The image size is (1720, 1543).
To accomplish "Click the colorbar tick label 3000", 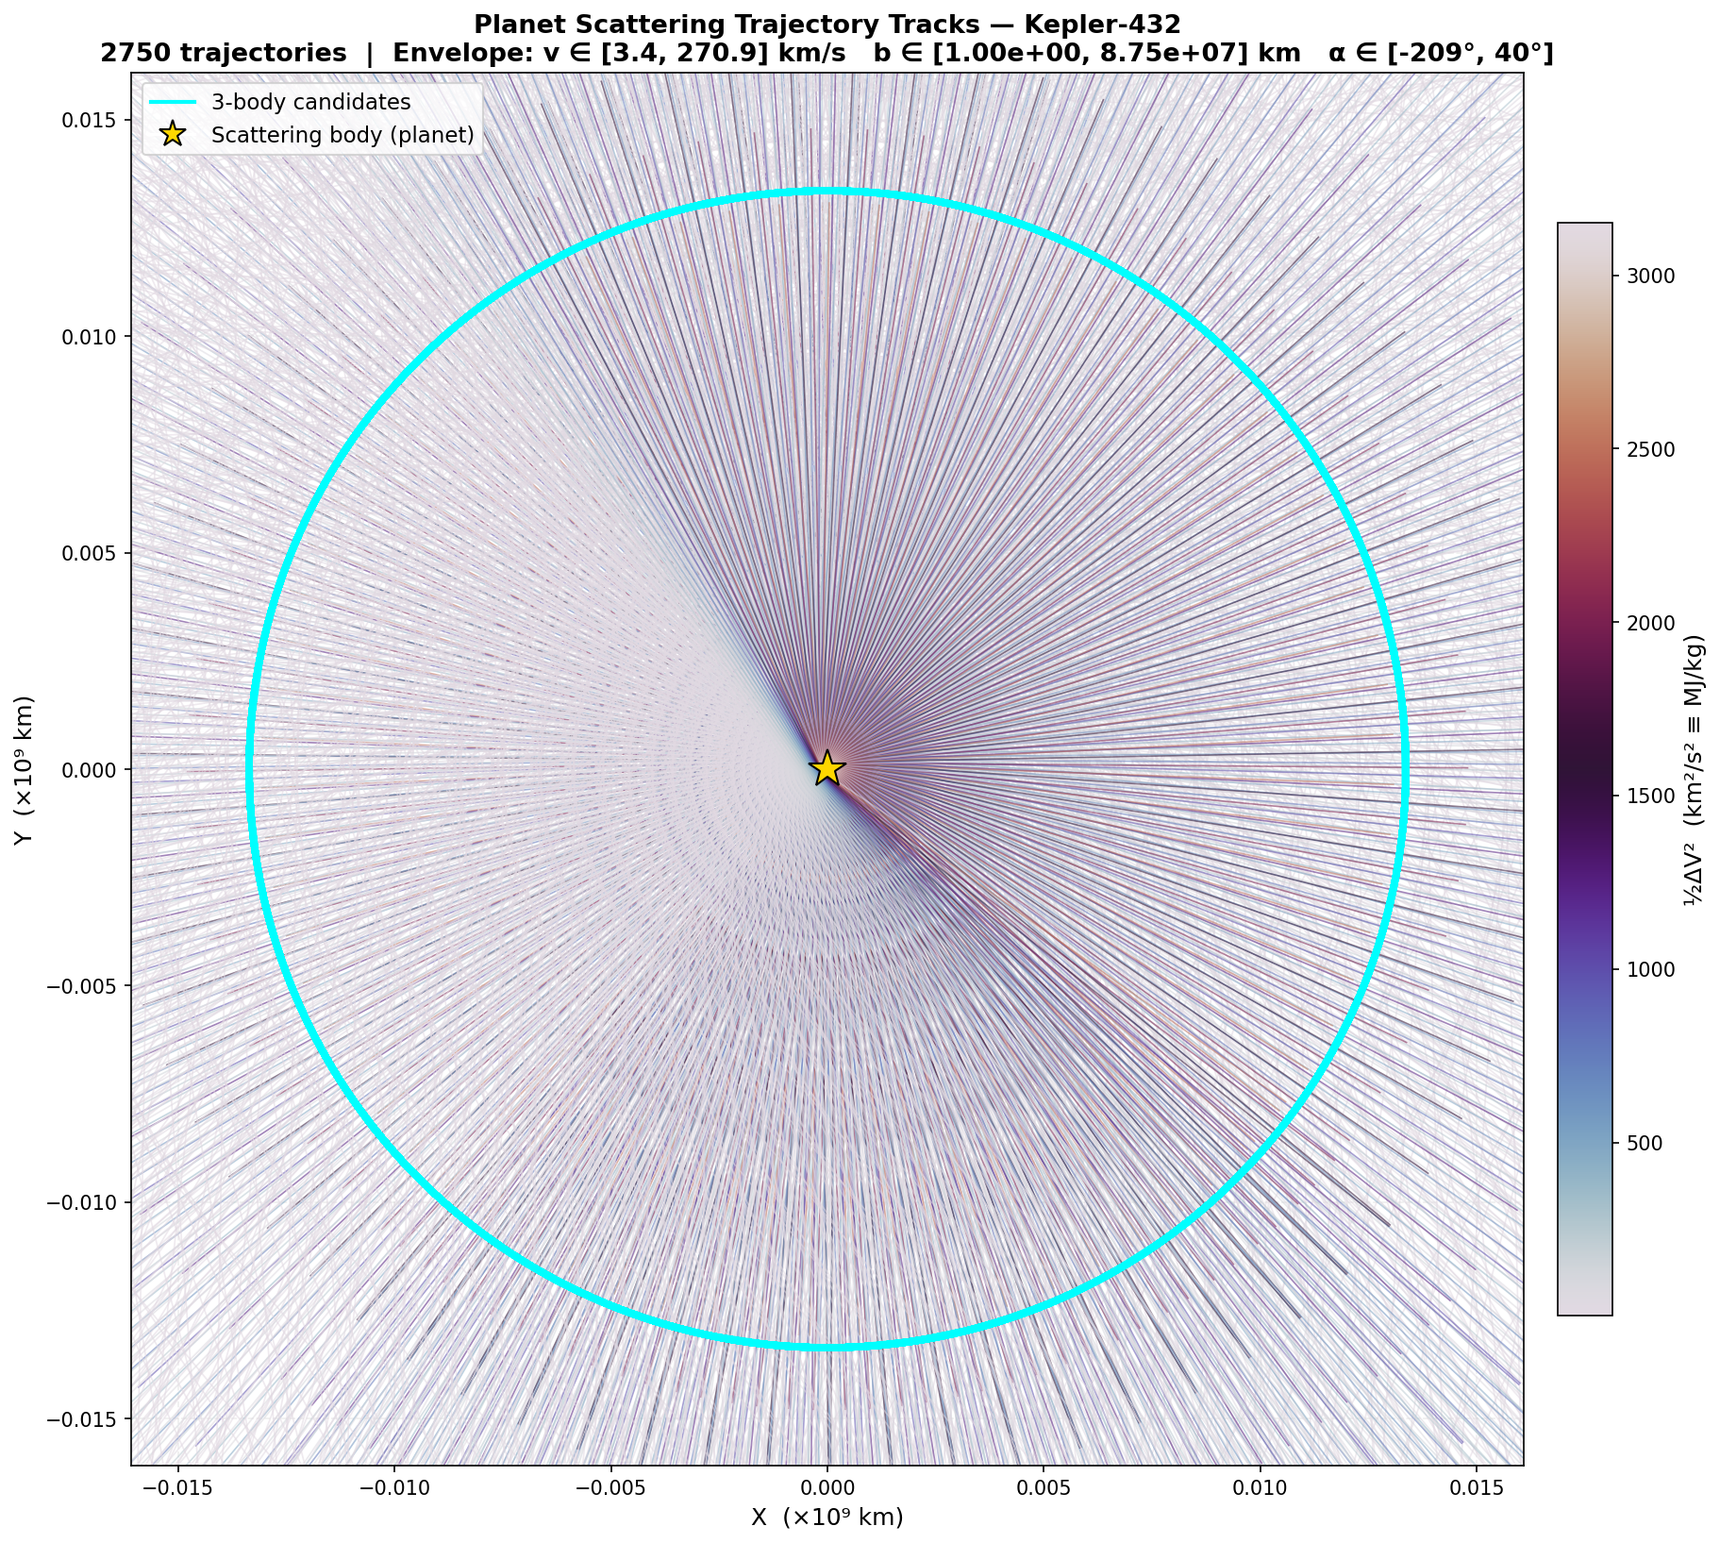I will pyautogui.click(x=1649, y=276).
